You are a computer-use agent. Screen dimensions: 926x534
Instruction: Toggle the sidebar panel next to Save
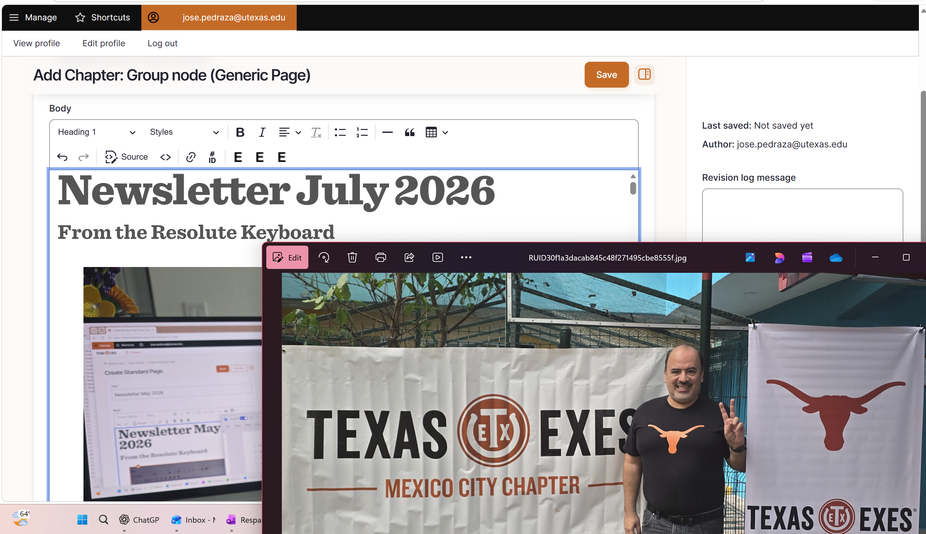[x=644, y=74]
